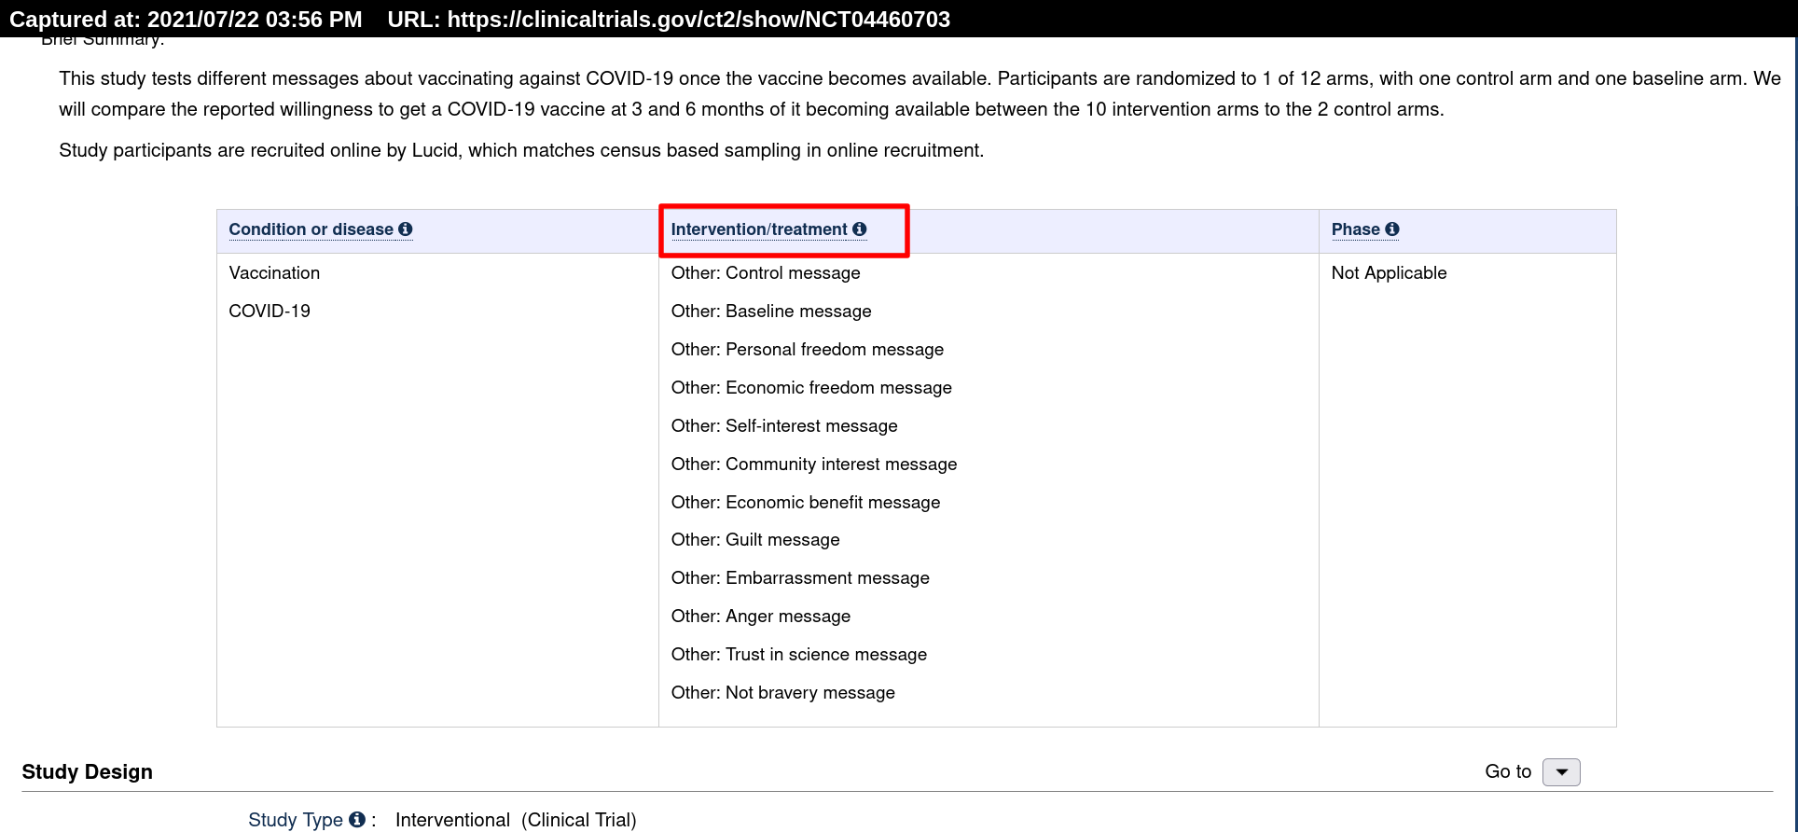Click info icon beside Study Type

click(x=357, y=820)
